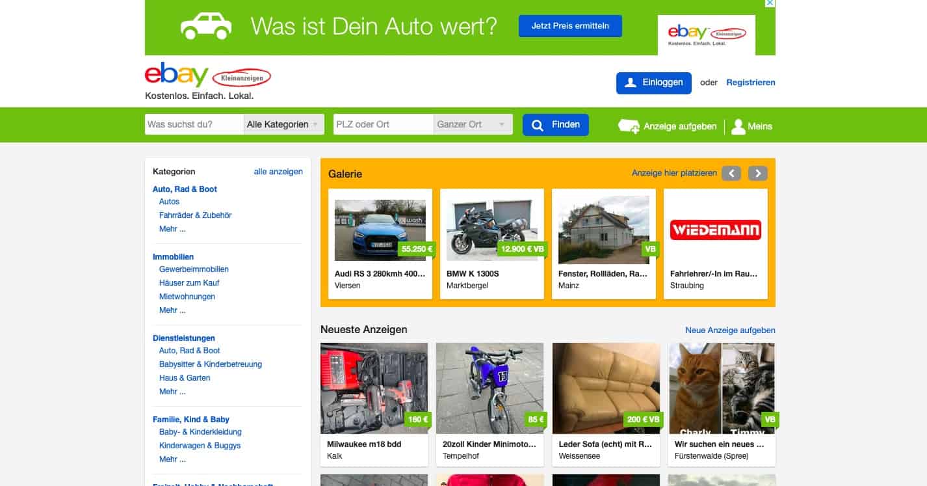
Task: Show previous gallery items with left arrow
Action: point(731,174)
